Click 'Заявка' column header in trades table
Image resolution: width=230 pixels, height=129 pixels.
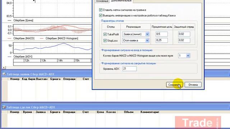pos(41,112)
